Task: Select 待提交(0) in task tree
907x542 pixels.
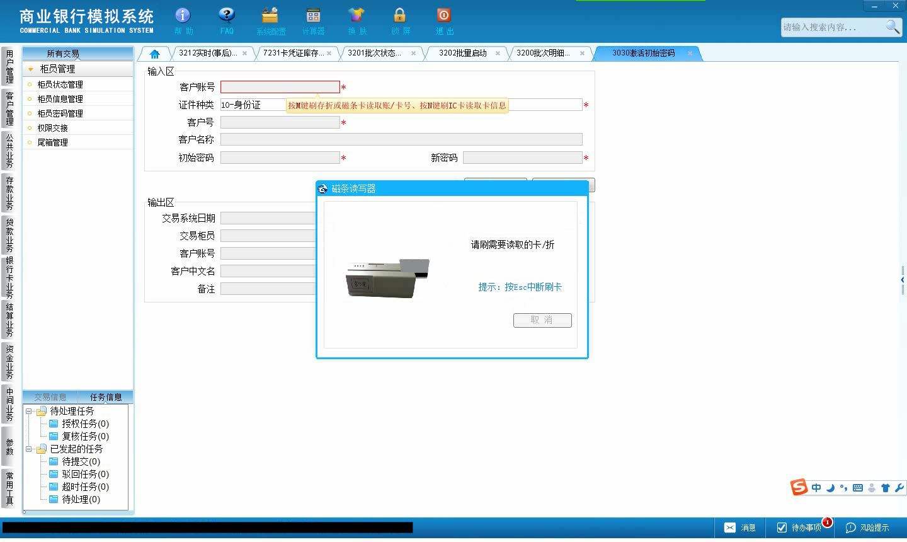Action: pyautogui.click(x=81, y=461)
